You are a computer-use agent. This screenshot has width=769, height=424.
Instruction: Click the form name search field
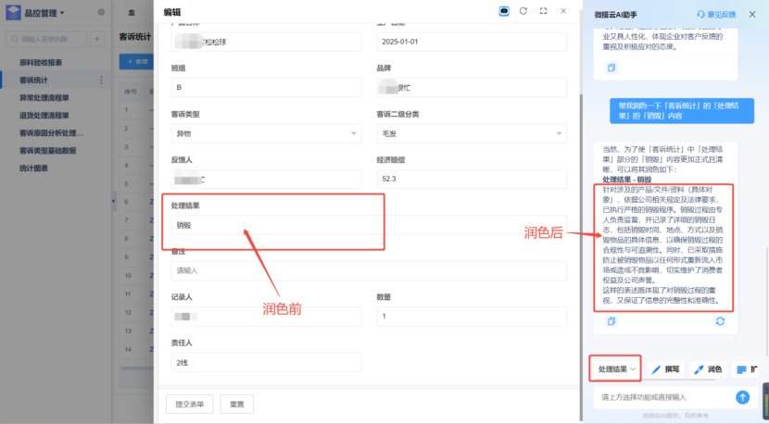tap(46, 39)
